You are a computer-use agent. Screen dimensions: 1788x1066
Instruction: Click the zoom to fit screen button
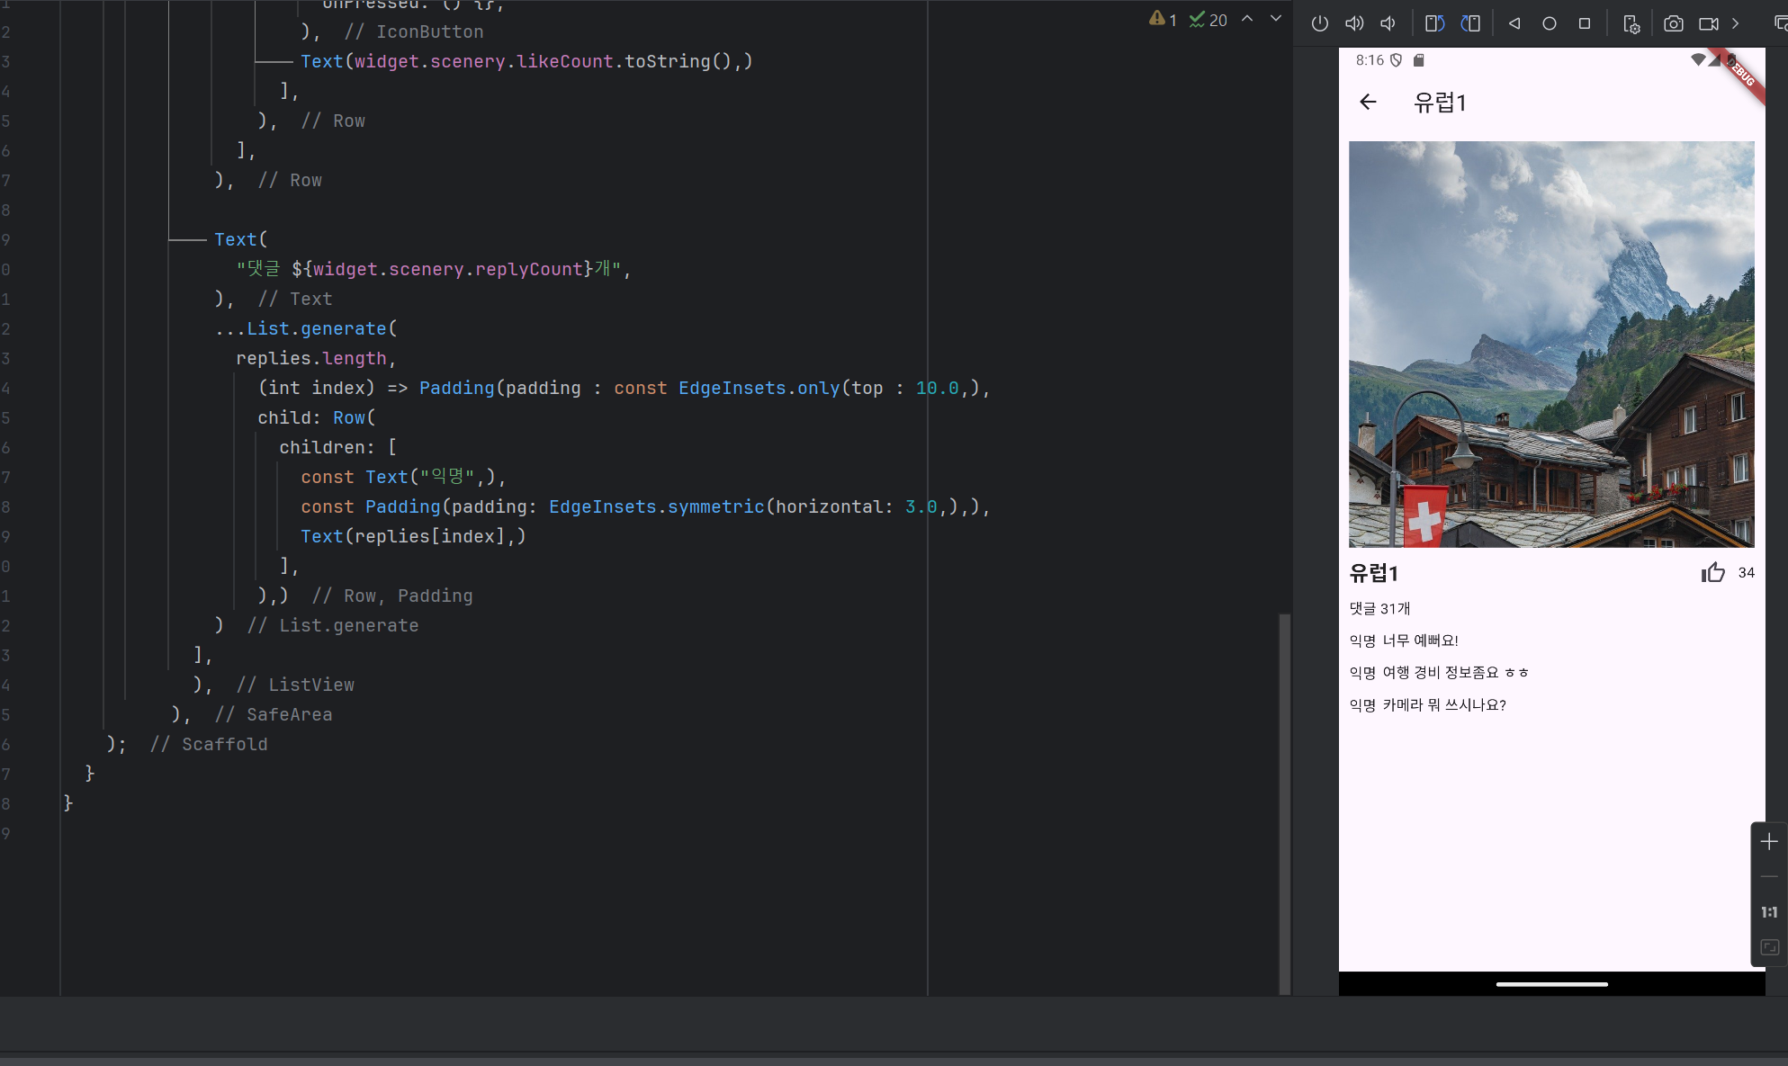(x=1769, y=947)
